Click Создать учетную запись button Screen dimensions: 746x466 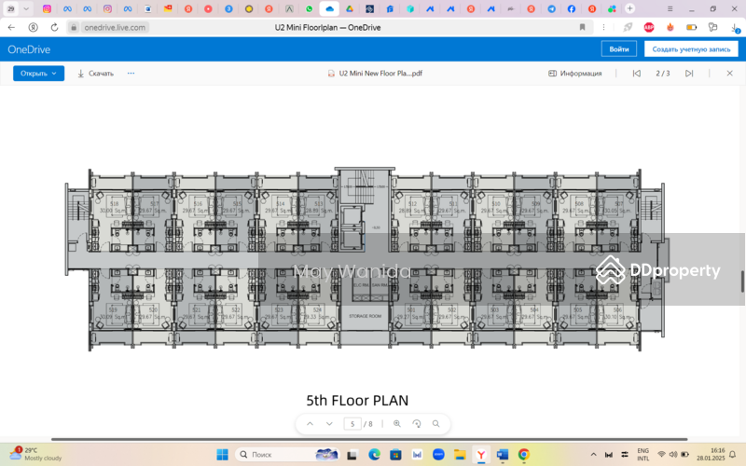691,49
